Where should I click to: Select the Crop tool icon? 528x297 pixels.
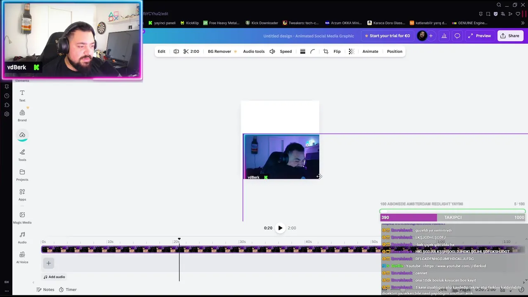tap(325, 52)
